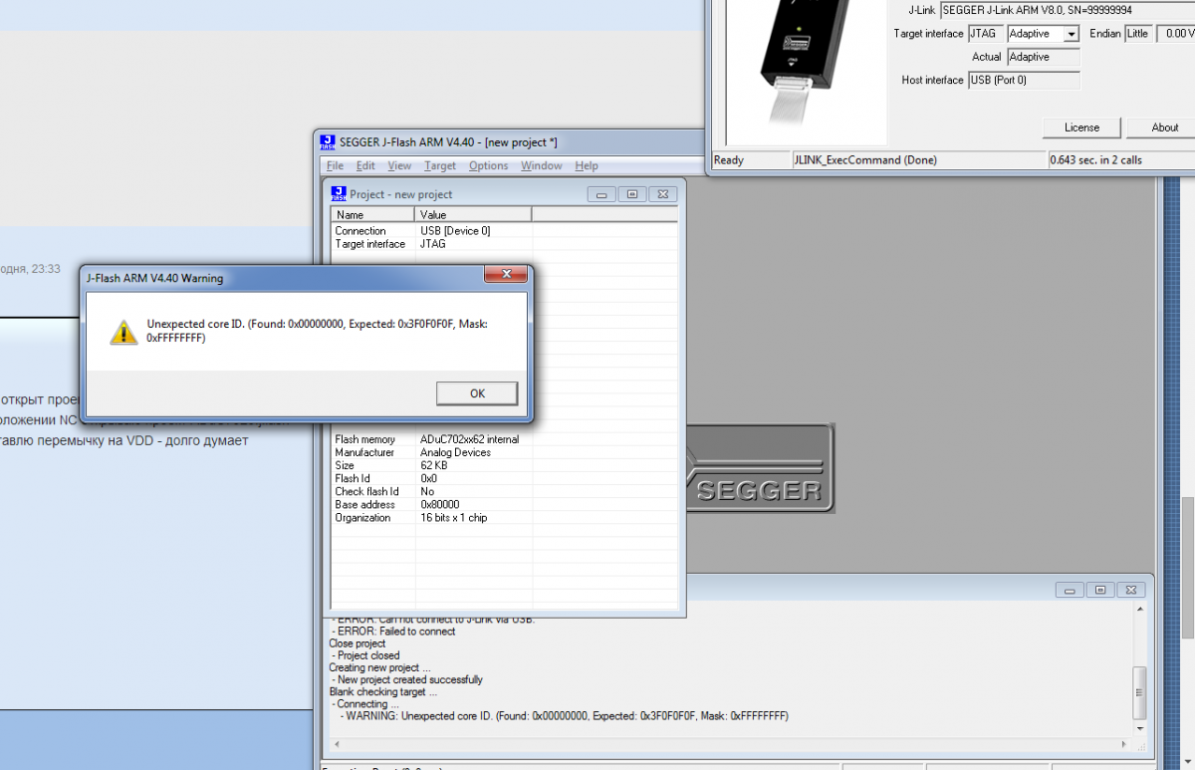
Task: Click the 0.643 sec. in 2 calls status
Action: pyautogui.click(x=1120, y=160)
